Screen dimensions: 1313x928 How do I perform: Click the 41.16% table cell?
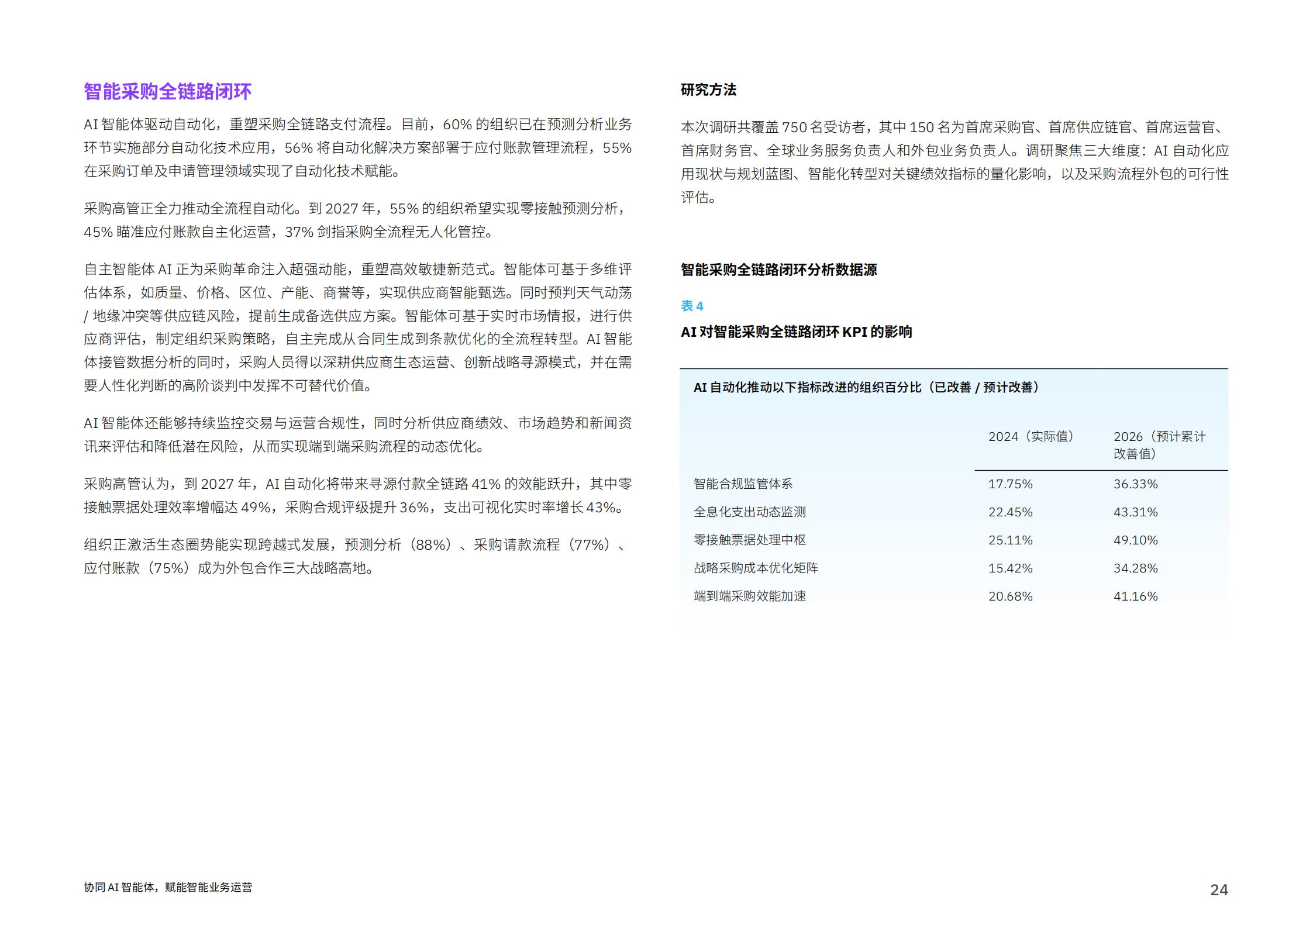1135,596
